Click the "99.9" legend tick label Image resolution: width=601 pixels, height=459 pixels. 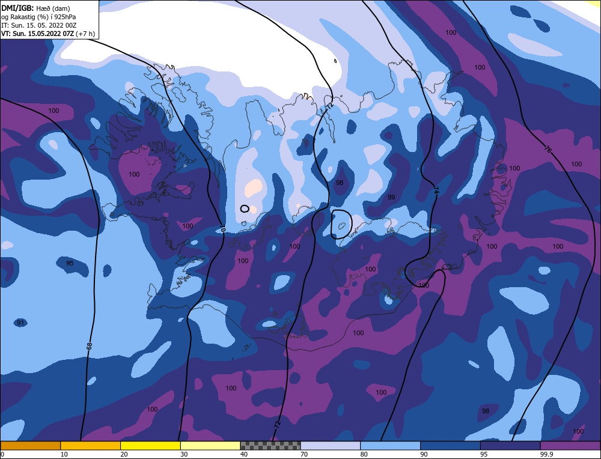pyautogui.click(x=546, y=454)
